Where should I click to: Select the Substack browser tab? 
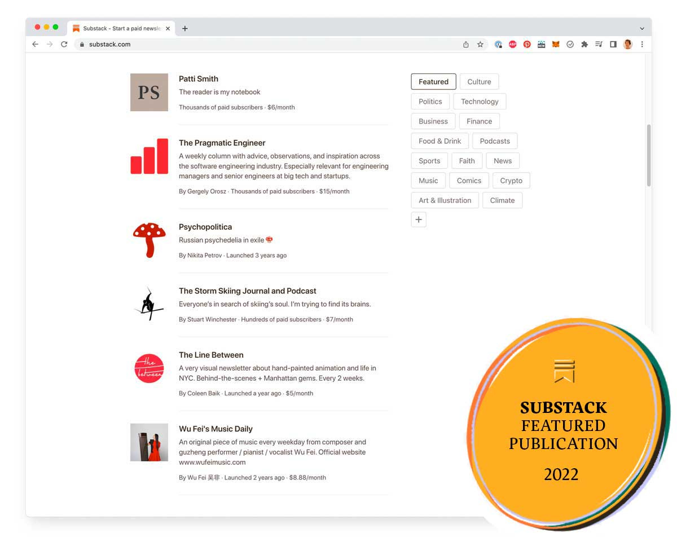point(121,28)
